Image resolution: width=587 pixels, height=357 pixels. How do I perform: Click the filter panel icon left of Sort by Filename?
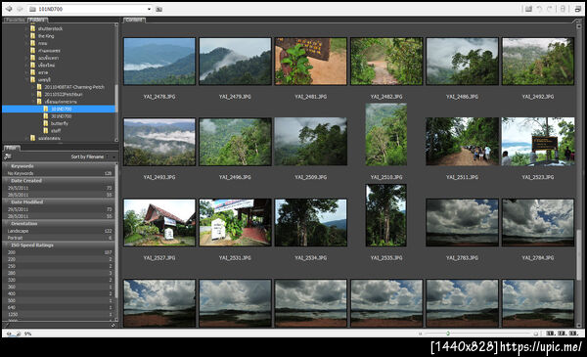[8, 156]
